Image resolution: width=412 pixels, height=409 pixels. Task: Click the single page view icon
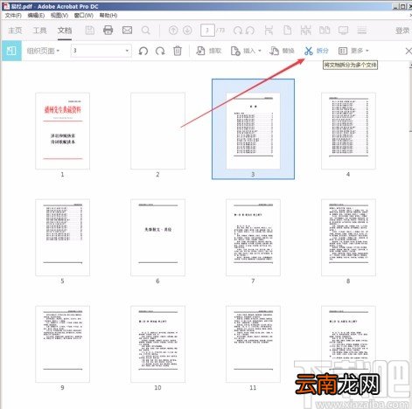point(288,30)
